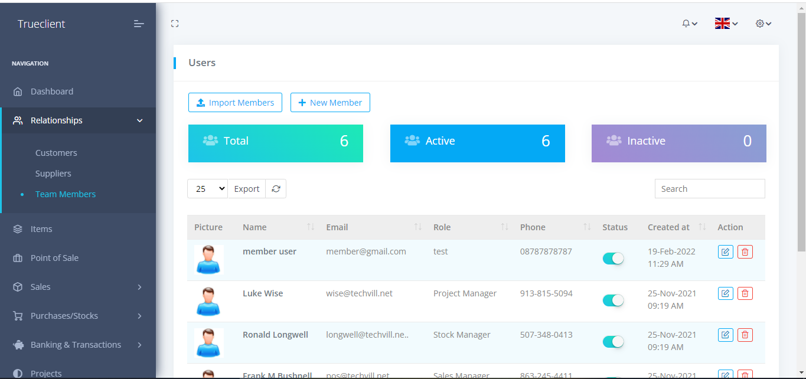806x379 pixels.
Task: Click the fullscreen toggle icon in header
Action: (x=175, y=24)
